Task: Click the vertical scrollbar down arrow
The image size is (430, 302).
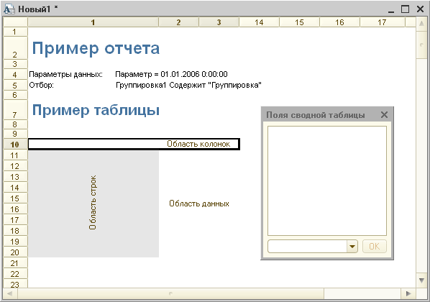Action: [421, 280]
